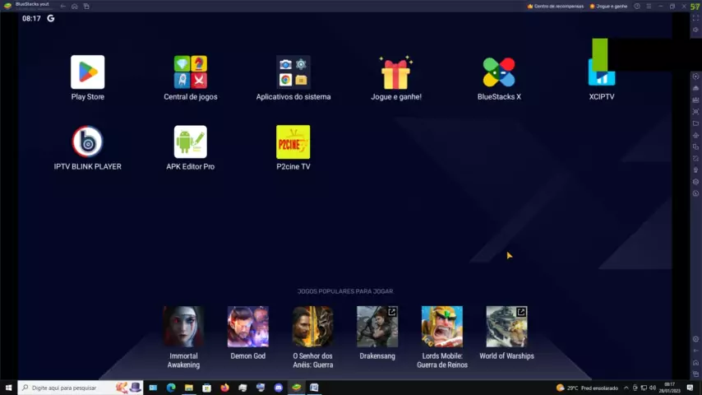The height and width of the screenshot is (395, 702).
Task: Open the Play Store app
Action: tap(87, 72)
